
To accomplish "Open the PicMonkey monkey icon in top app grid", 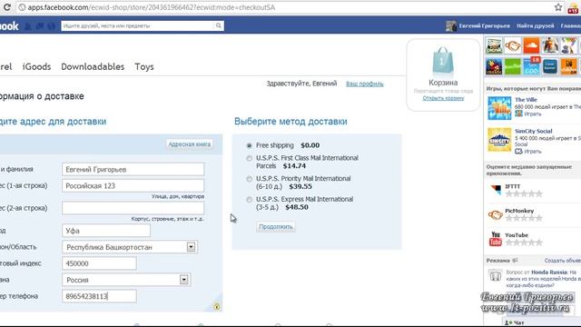I will click(x=512, y=46).
